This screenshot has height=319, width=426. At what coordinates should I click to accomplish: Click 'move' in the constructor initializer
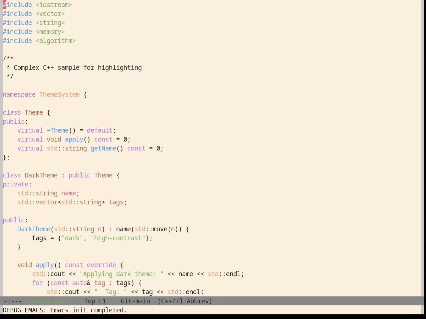(160, 229)
